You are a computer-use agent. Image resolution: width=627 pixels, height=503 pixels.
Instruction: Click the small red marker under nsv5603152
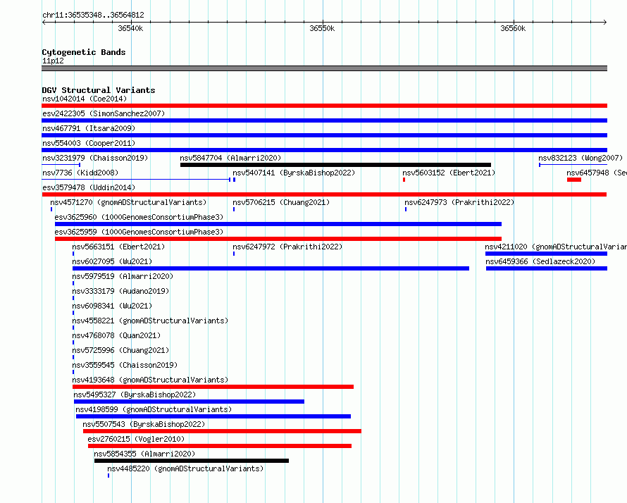click(x=404, y=180)
